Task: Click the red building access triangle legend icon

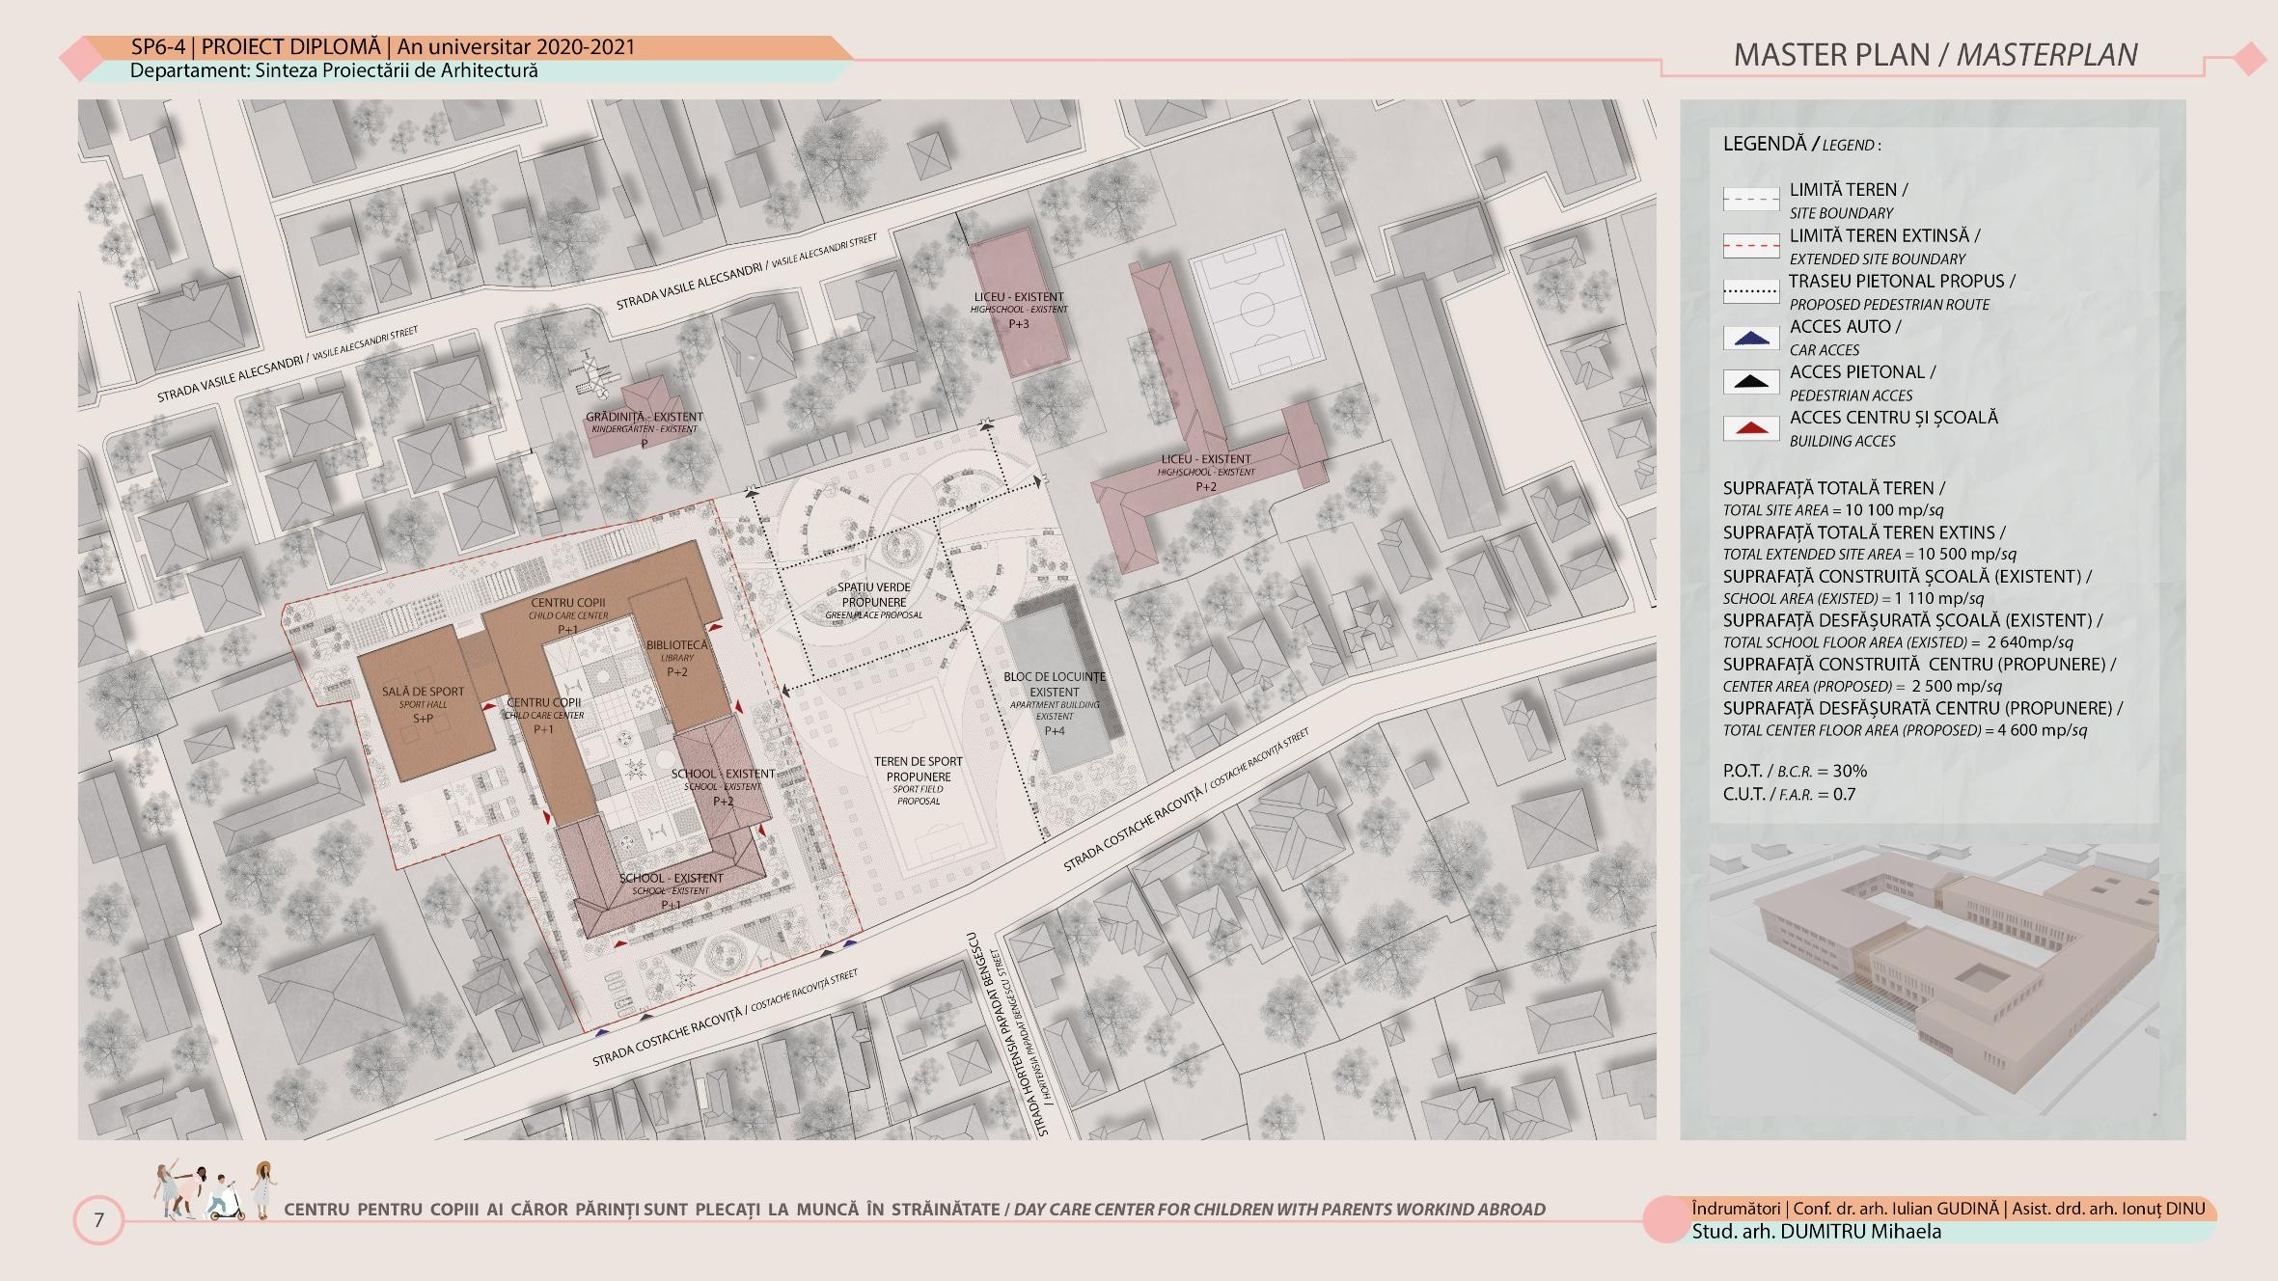Action: [x=1751, y=428]
